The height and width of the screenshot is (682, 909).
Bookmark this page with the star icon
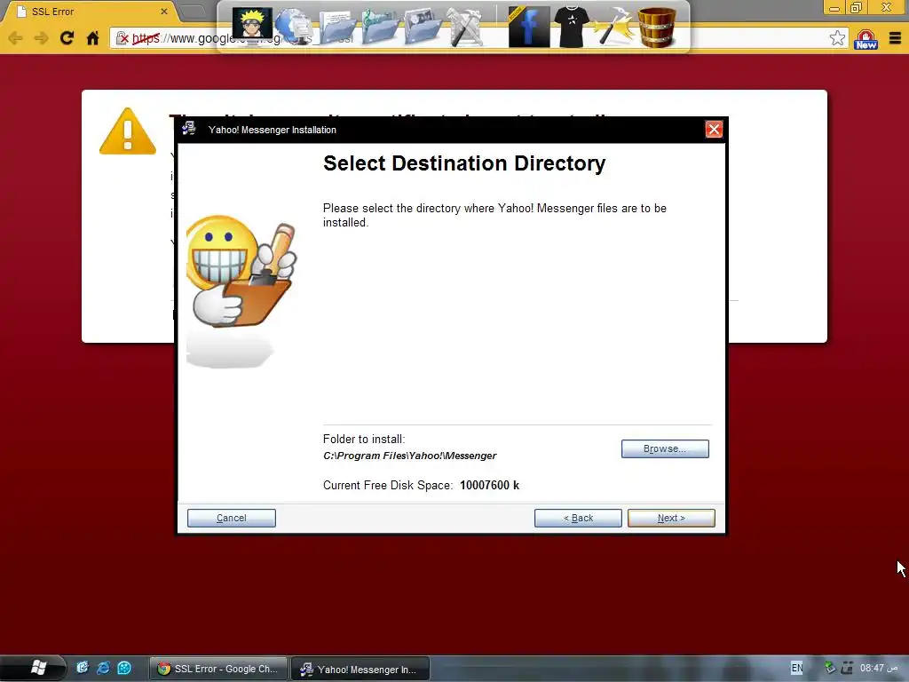tap(837, 38)
